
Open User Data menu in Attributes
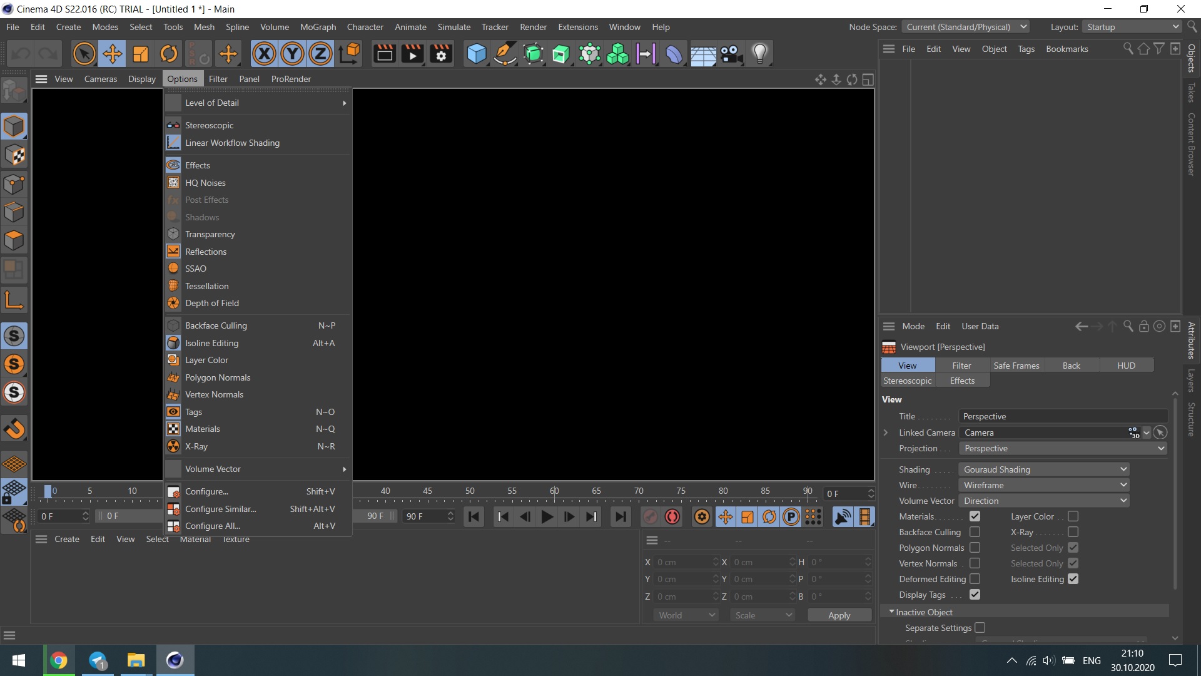980,326
